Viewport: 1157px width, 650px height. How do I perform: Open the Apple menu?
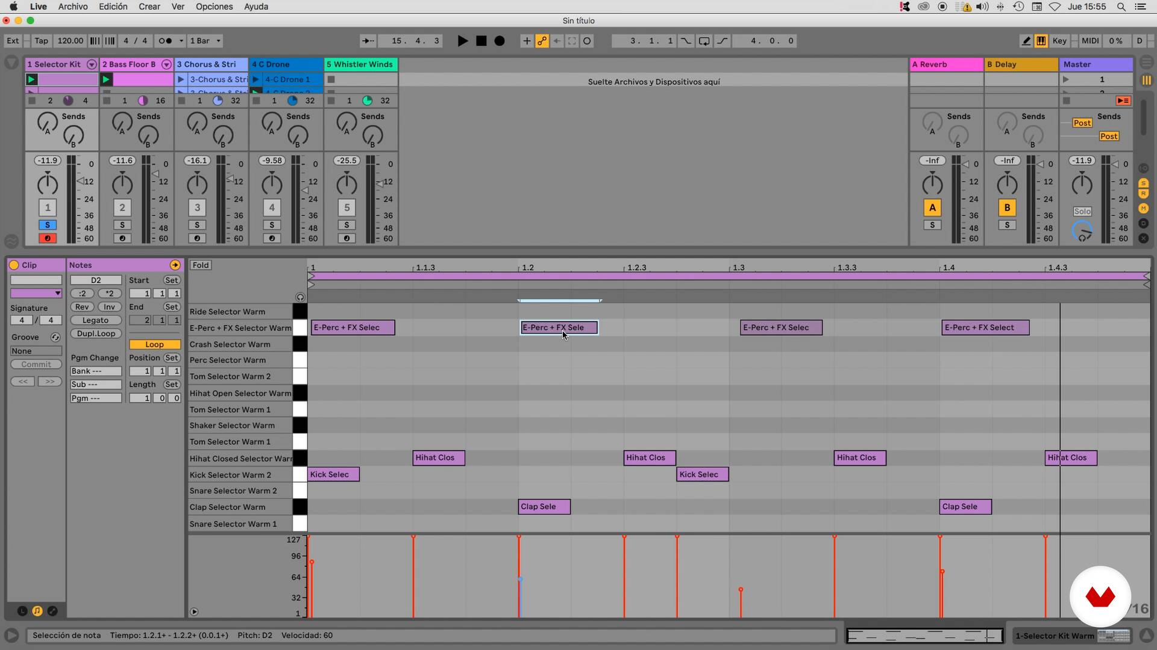(13, 7)
